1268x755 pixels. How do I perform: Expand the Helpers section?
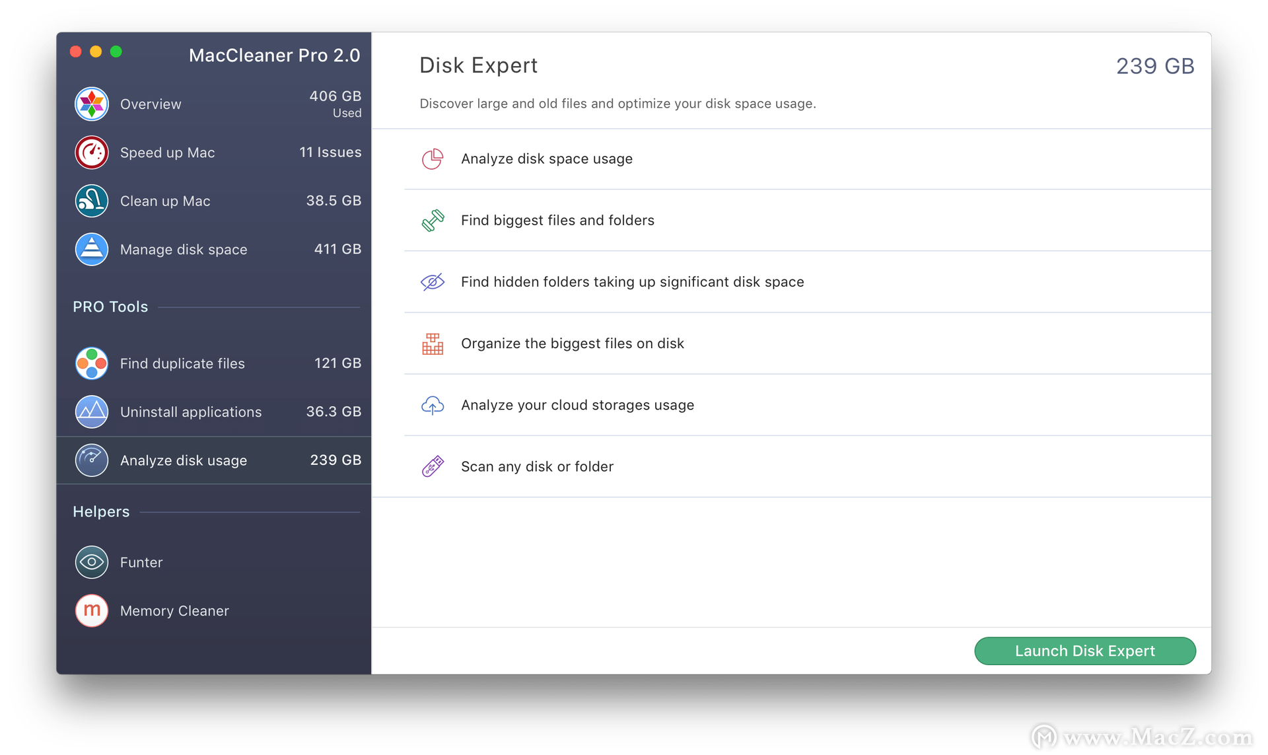100,511
